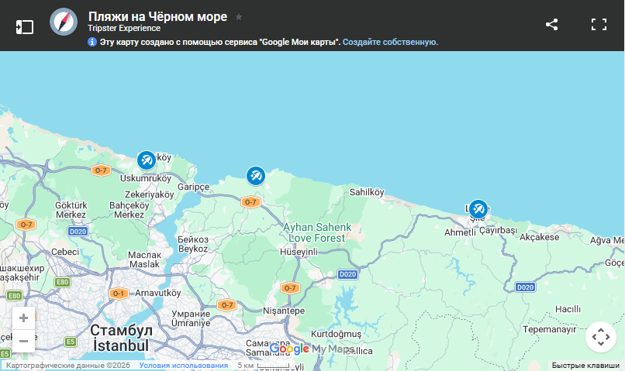This screenshot has height=371, width=625.
Task: Click the Hacıllı label
Action: pyautogui.click(x=568, y=309)
